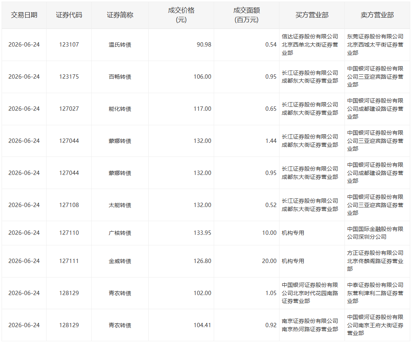Viewport: 411px width, 344px height.
Task: Select seller 东莞证券股份有限公司北京西城太平街证券营业部
Action: [x=375, y=45]
